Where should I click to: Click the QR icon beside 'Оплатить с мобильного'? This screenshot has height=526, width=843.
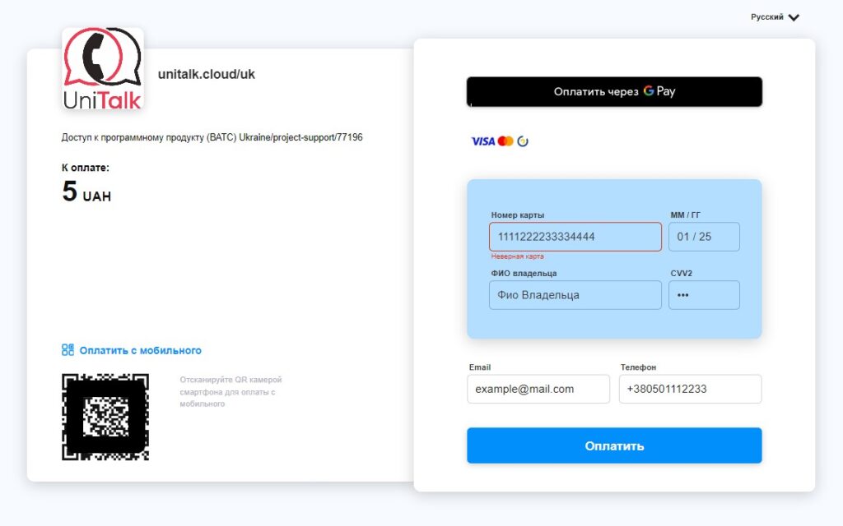click(68, 350)
